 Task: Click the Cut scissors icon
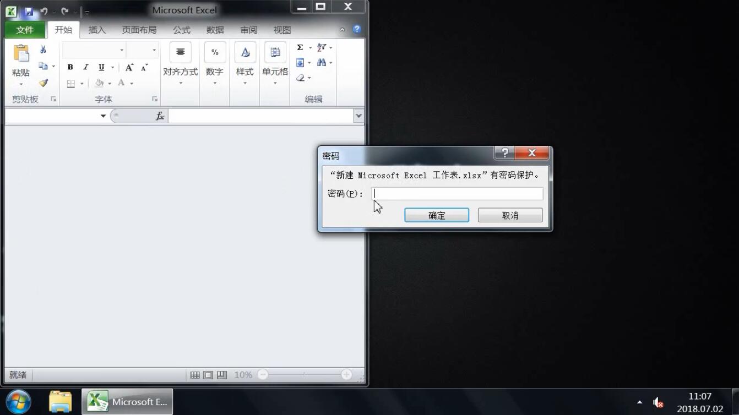43,50
